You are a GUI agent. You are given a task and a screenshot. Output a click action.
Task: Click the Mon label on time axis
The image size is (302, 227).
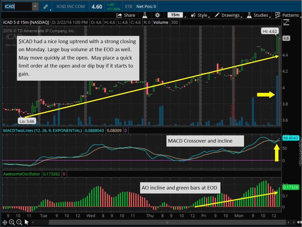pyautogui.click(x=239, y=216)
